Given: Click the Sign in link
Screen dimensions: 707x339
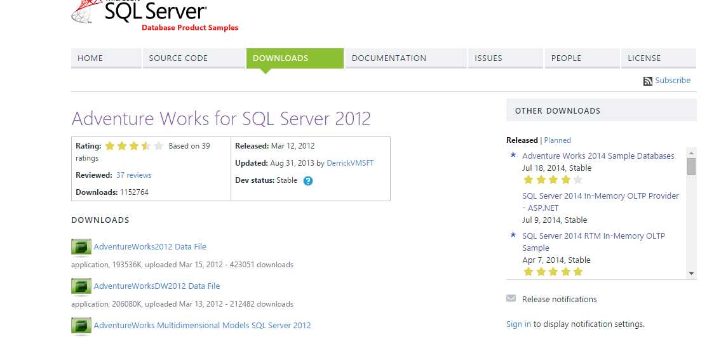Looking at the screenshot, I should click(518, 324).
